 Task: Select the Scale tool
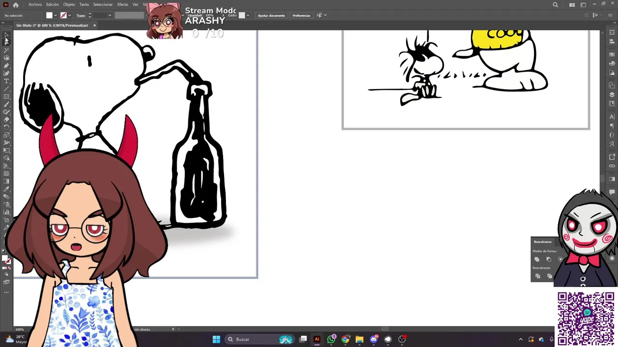coord(6,135)
